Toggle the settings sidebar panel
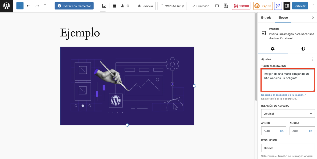Viewport: 317px width, 159px height. 287,6
